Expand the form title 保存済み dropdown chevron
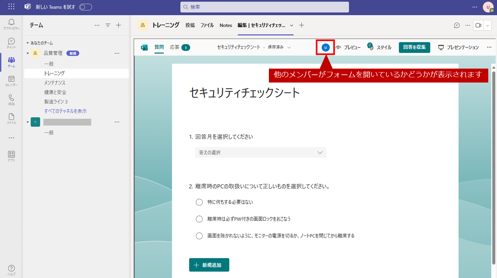The image size is (497, 278). pyautogui.click(x=289, y=47)
